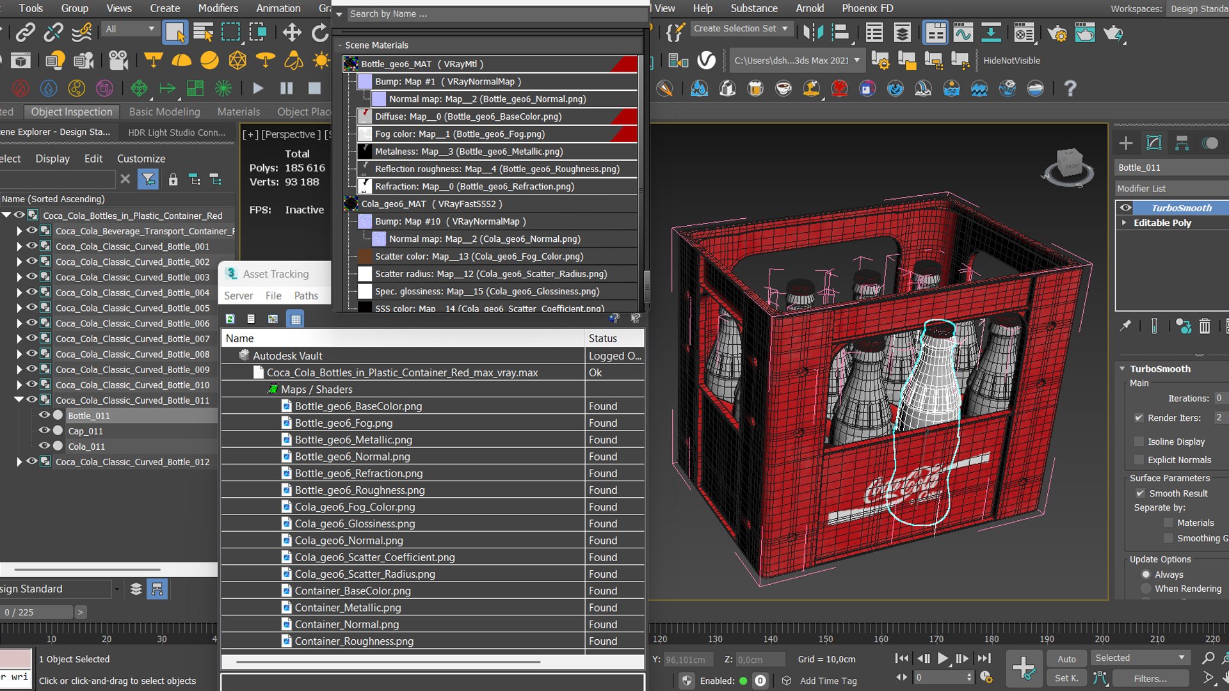The image size is (1229, 691).
Task: Remove modifier using the trash icon
Action: 1205,326
